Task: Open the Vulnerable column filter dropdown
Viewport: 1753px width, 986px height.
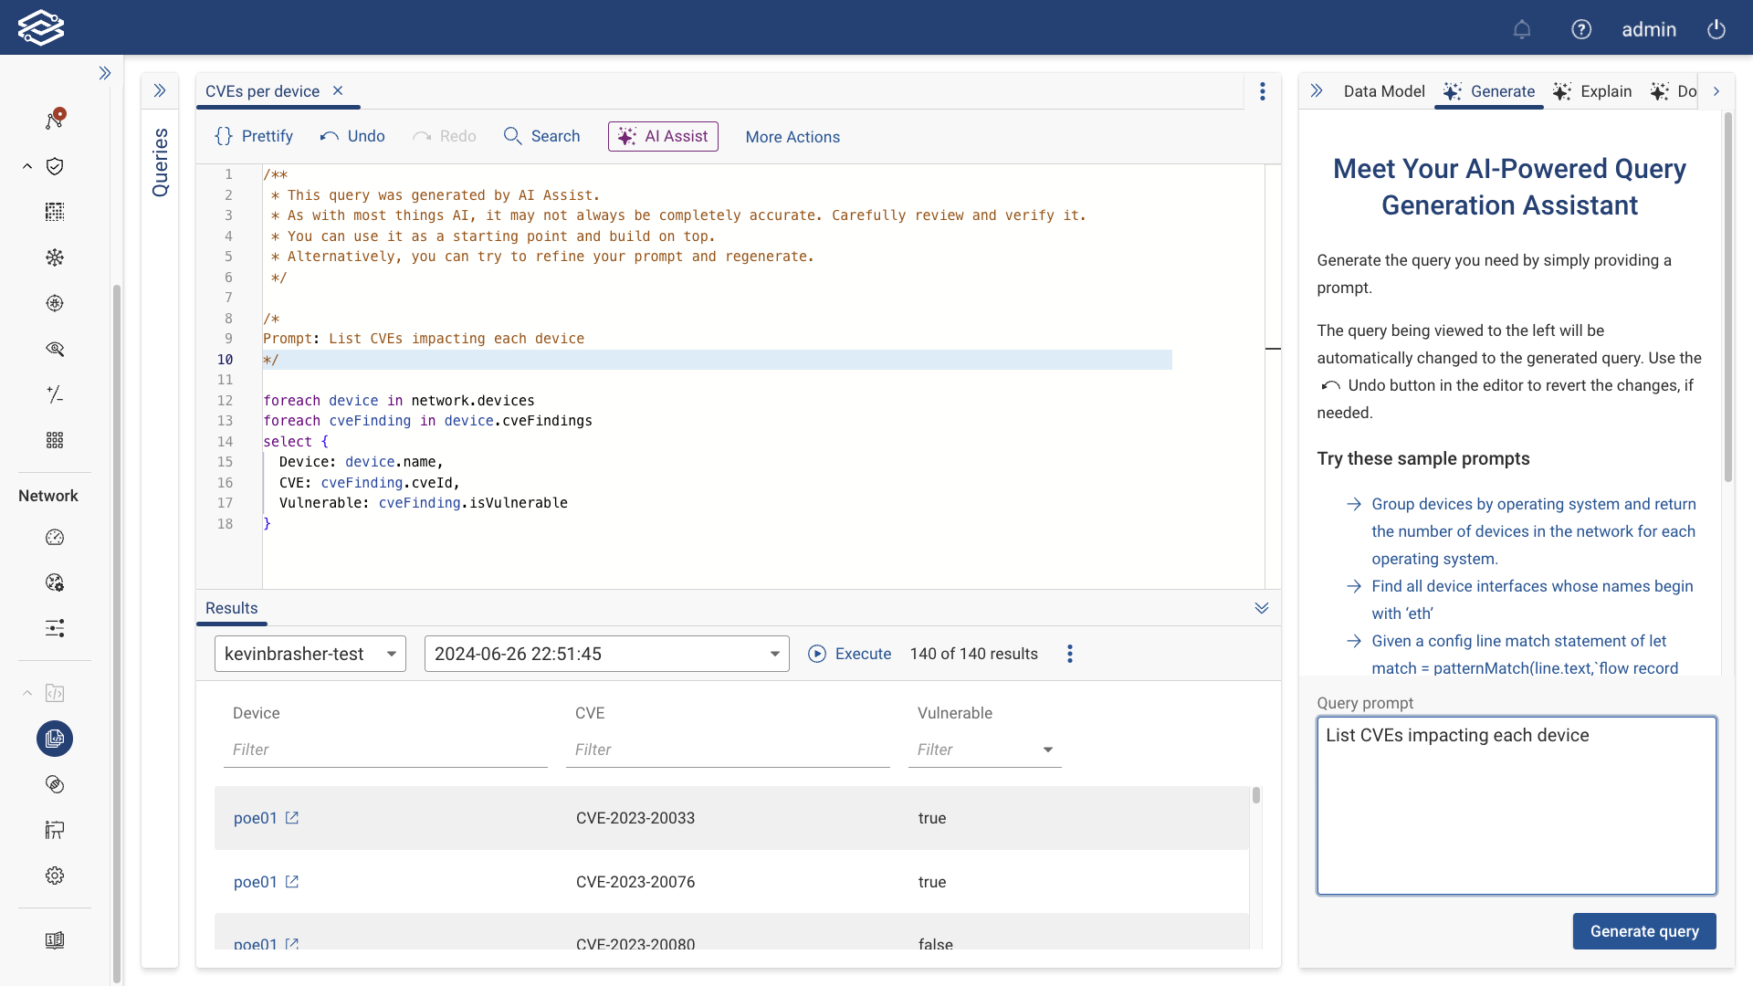Action: point(1046,750)
